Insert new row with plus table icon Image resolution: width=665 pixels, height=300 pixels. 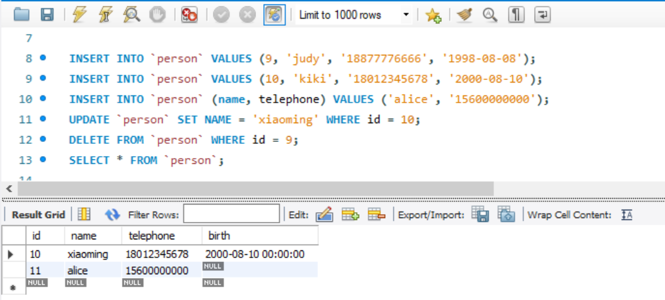pos(350,215)
